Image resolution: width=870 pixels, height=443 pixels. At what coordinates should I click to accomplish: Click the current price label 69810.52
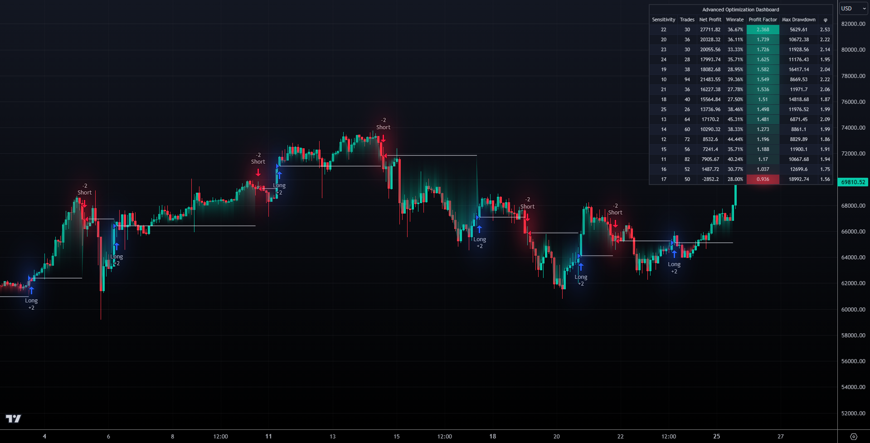click(x=853, y=182)
